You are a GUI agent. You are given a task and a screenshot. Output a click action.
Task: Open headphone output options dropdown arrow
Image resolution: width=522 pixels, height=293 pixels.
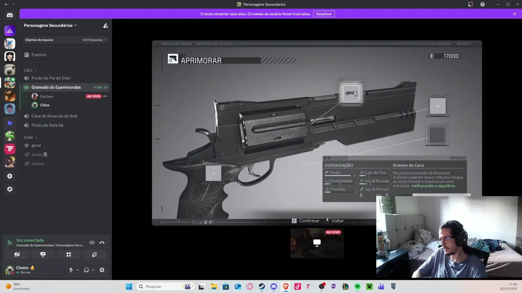[x=93, y=270]
